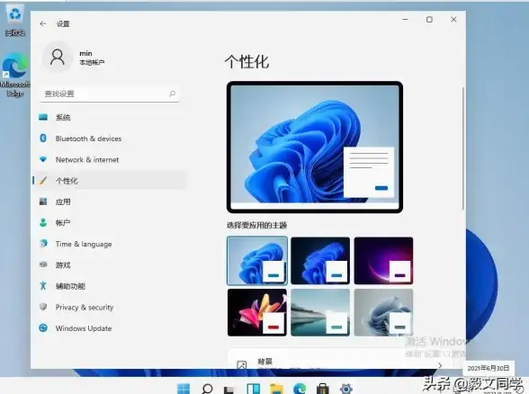Screen dimensions: 529x394
Task: Click the 辅助功能 accessibility icon
Action: [43, 285]
